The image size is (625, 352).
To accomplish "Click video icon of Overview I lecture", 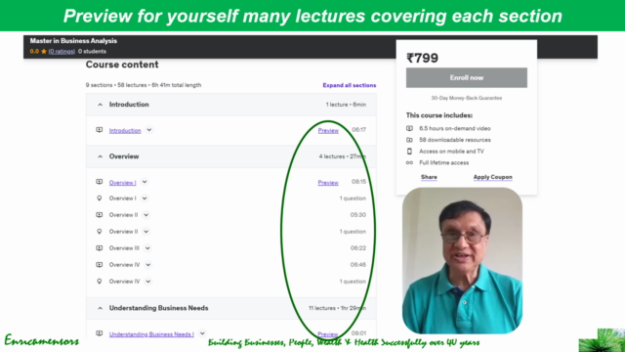I will point(100,182).
